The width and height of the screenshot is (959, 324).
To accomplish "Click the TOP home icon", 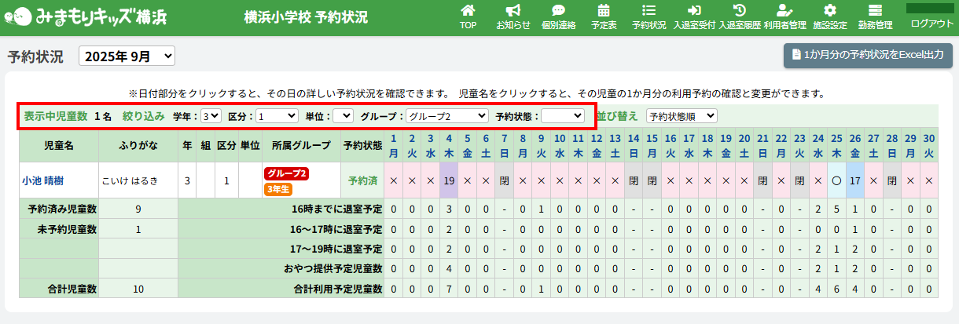I will pyautogui.click(x=468, y=11).
